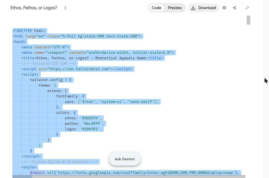Click the Ask Gemini button

click(x=125, y=159)
